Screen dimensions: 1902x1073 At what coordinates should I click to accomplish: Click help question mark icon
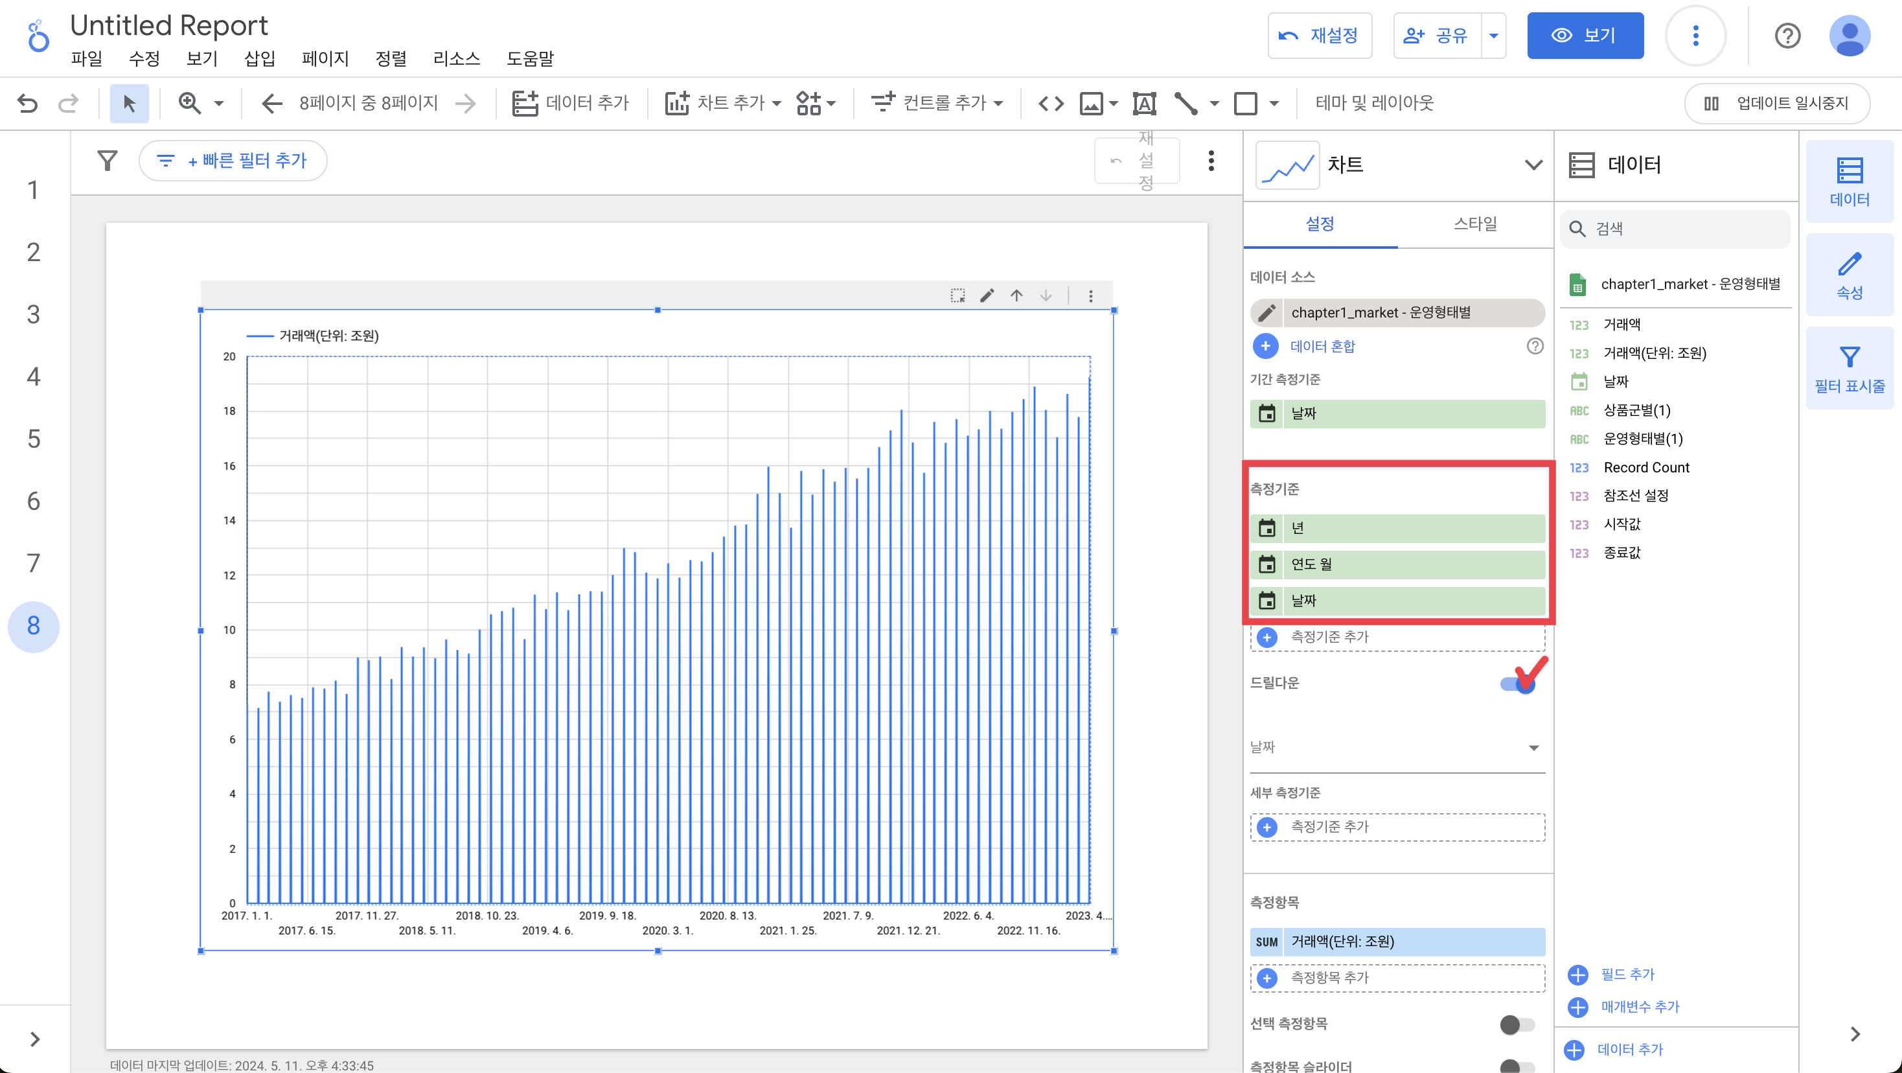[x=1787, y=36]
